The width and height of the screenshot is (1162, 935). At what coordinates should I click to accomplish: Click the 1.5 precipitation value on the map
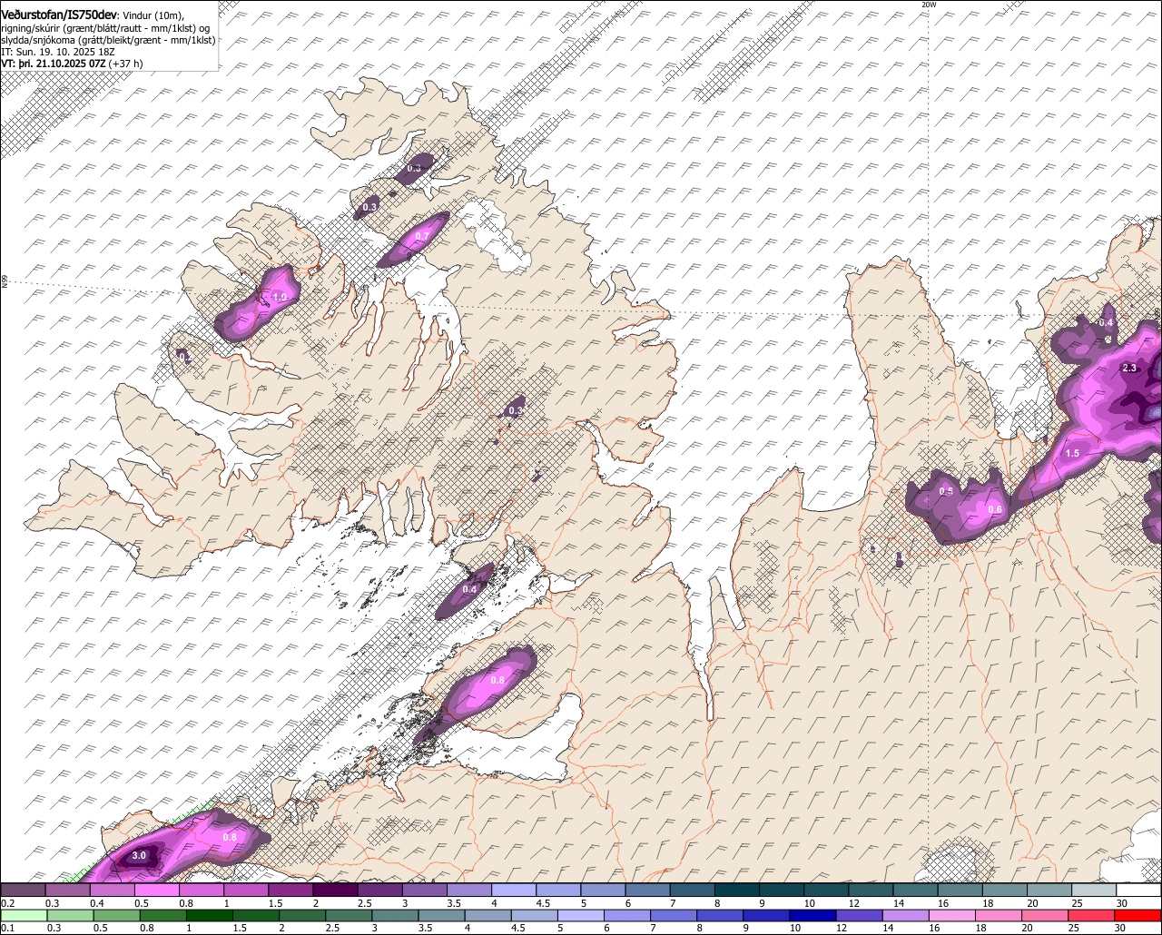tap(1072, 453)
